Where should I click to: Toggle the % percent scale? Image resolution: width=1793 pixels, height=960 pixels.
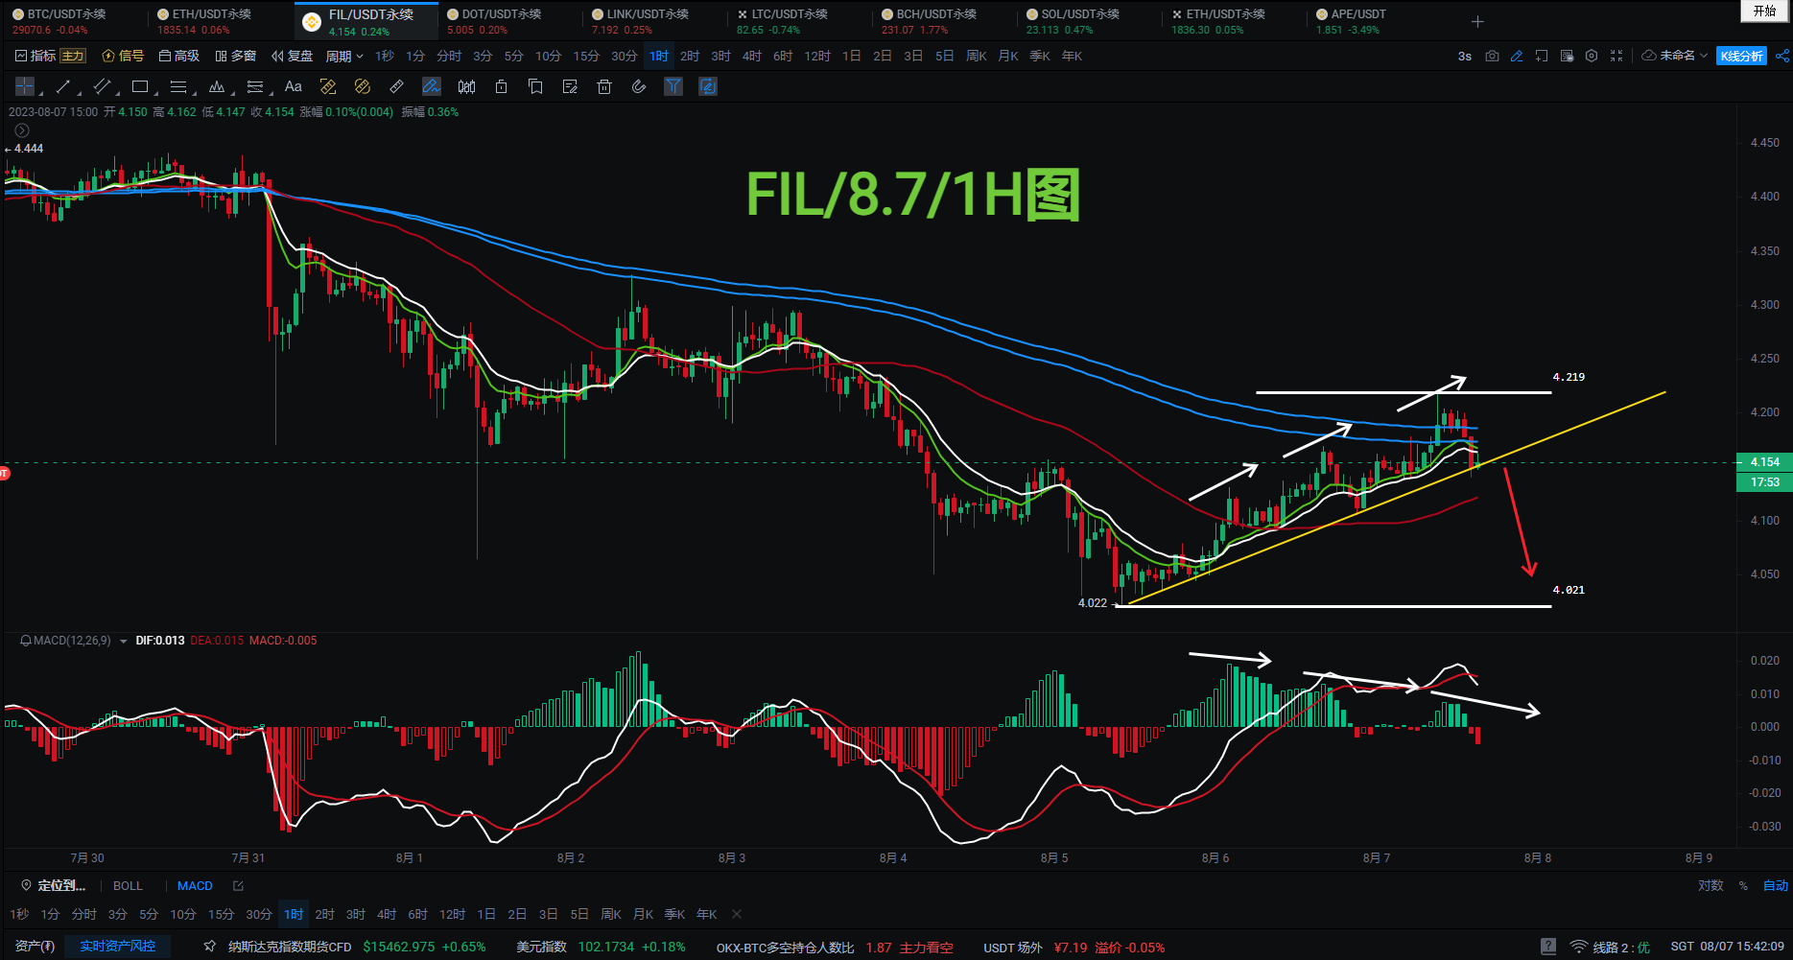1743,886
